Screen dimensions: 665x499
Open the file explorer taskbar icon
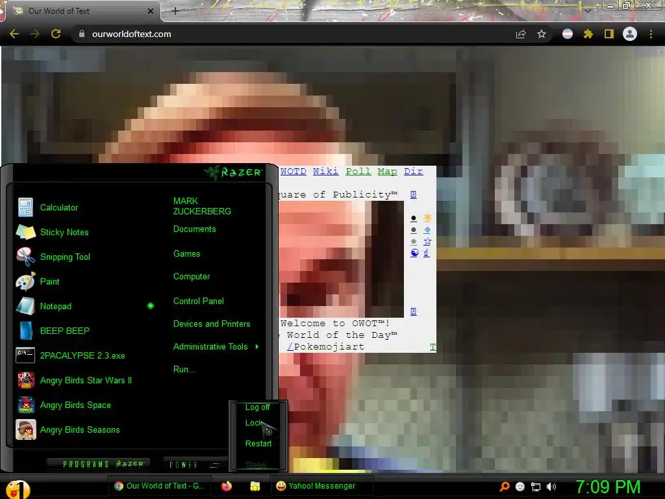255,486
